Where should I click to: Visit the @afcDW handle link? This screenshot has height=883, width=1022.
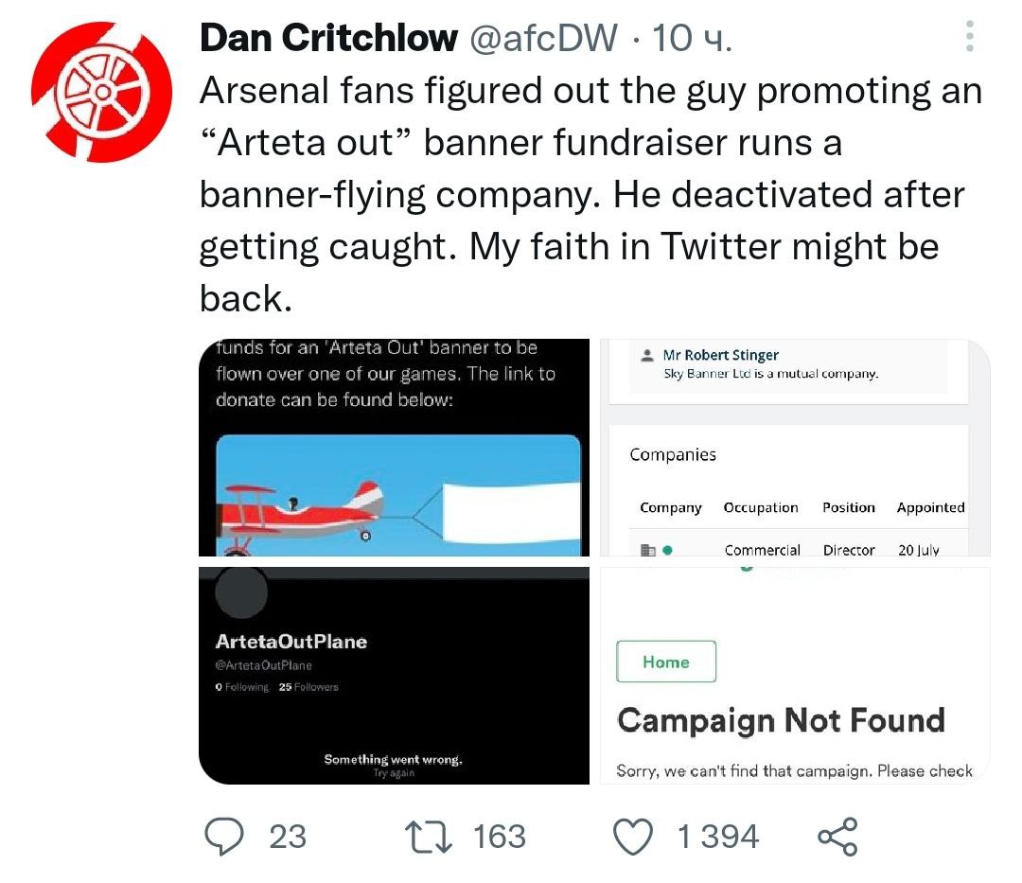[x=543, y=38]
